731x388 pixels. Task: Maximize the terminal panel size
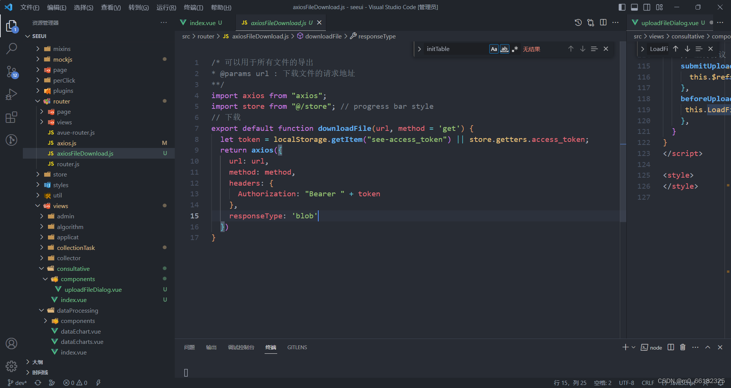tap(707, 347)
